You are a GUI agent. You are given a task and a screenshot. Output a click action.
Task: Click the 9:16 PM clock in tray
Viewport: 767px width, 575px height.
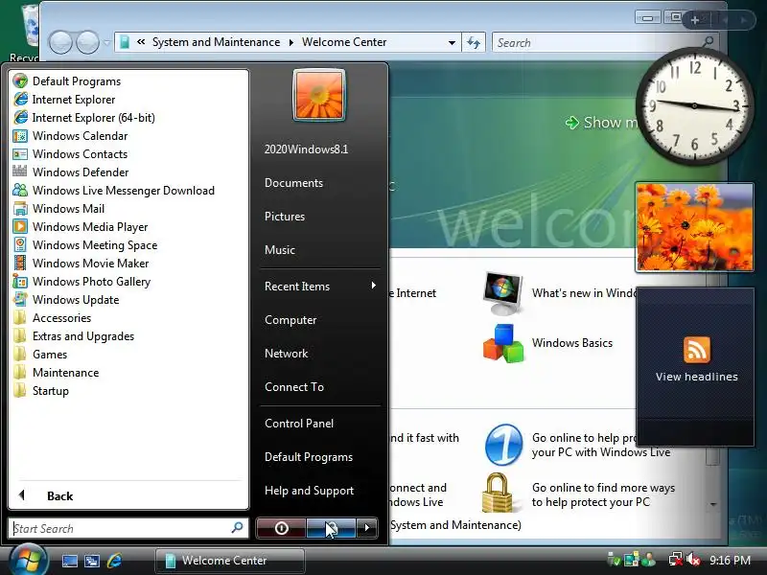[731, 561]
